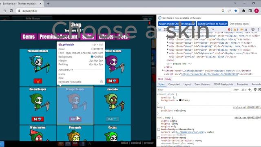
Task: Click Switch DevTools to Russian button
Action: 212,24
